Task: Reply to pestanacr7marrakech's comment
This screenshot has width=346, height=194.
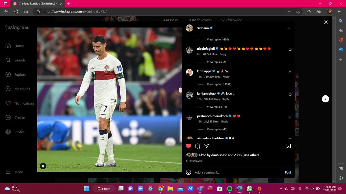Action: click(x=225, y=122)
